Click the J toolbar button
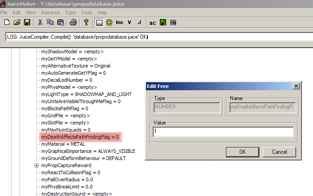The width and height of the screenshot is (313, 196). point(139,22)
